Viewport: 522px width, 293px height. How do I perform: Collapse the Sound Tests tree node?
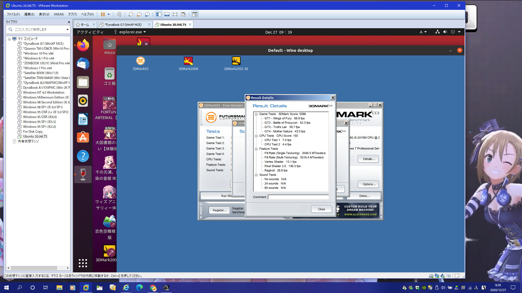point(256,175)
